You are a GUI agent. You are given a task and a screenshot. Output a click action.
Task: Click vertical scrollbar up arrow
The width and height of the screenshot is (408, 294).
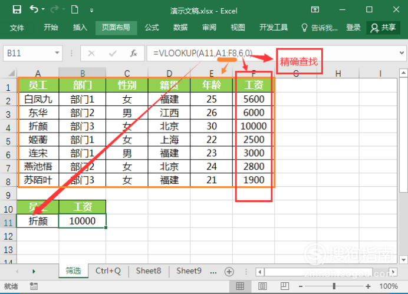(403, 73)
